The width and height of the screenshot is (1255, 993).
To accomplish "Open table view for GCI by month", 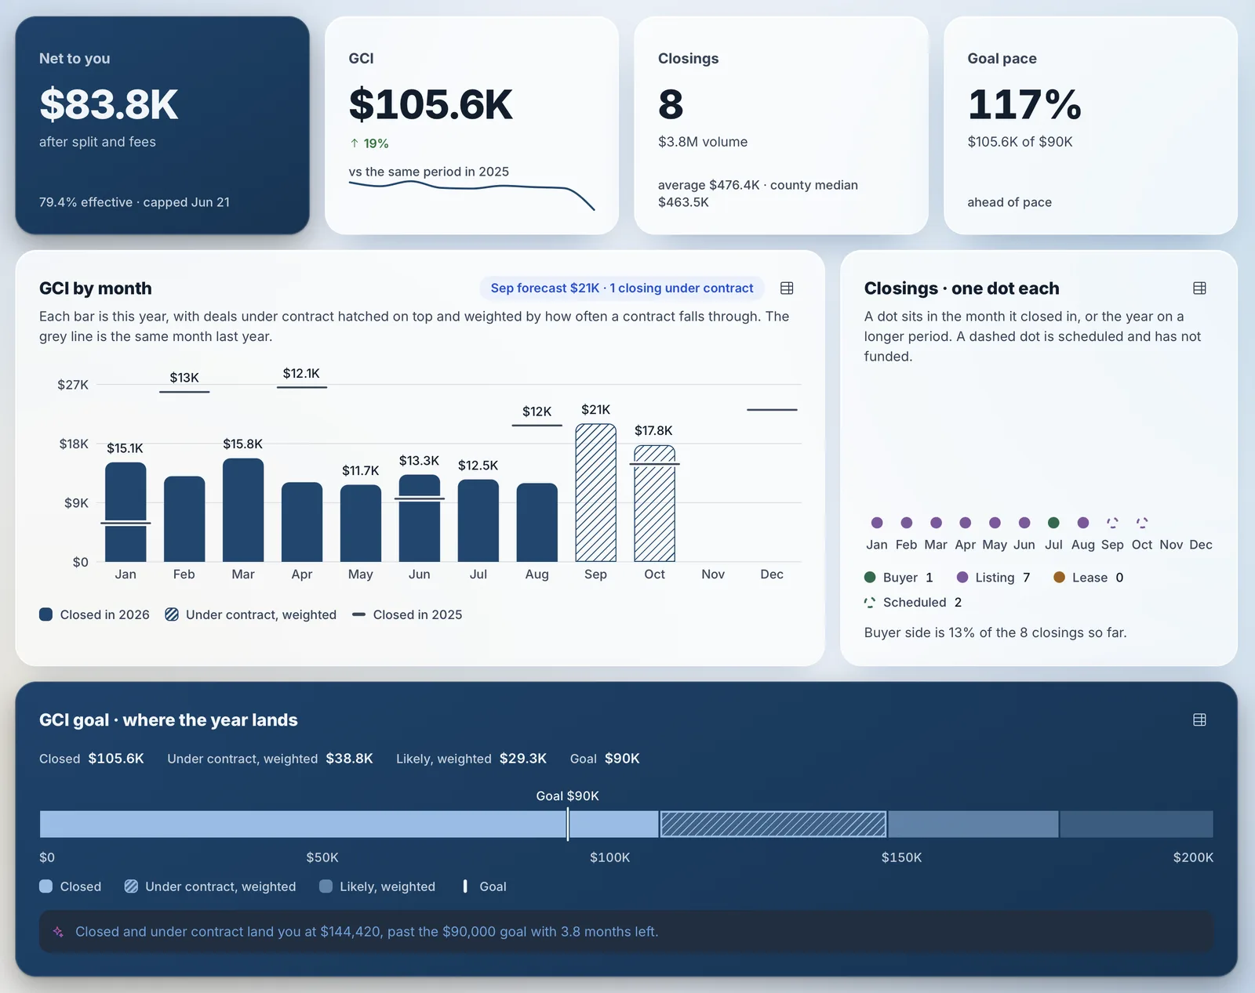I will click(x=787, y=288).
